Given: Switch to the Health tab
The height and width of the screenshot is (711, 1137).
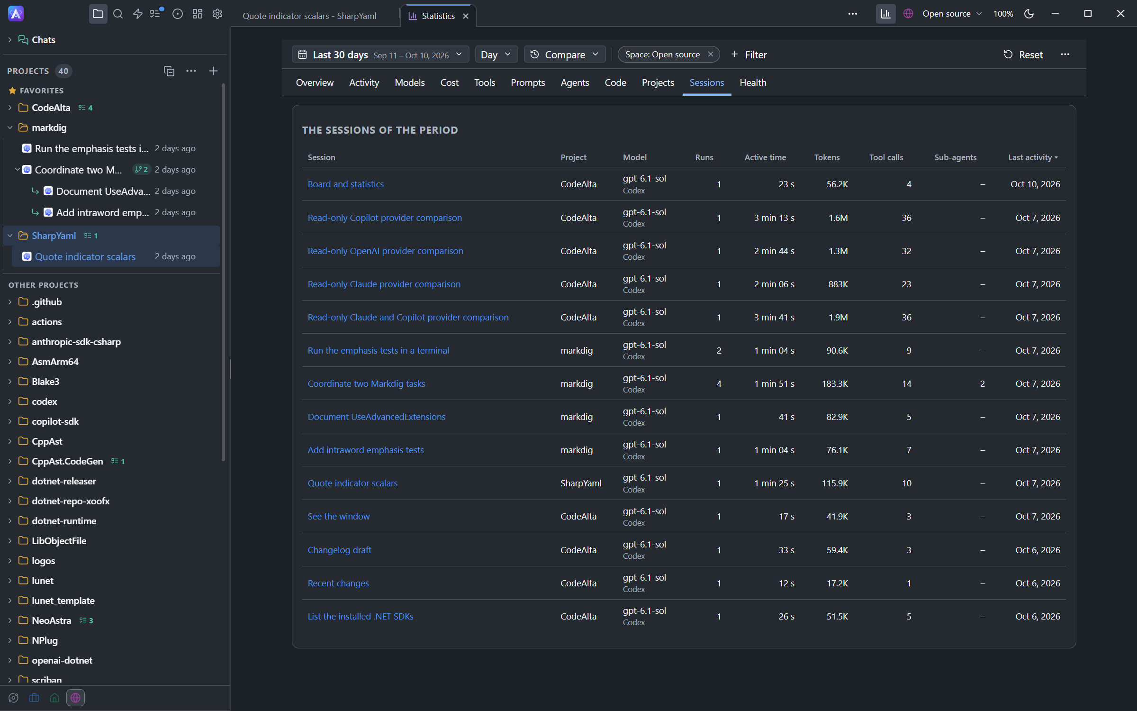Looking at the screenshot, I should 753,82.
